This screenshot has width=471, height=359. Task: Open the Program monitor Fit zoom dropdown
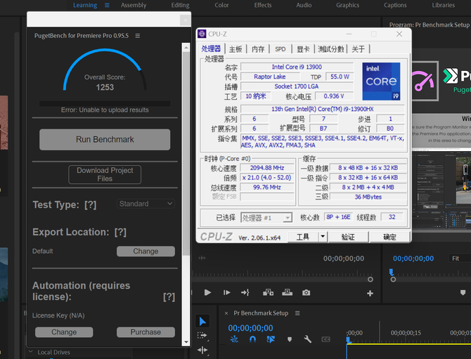coord(460,258)
